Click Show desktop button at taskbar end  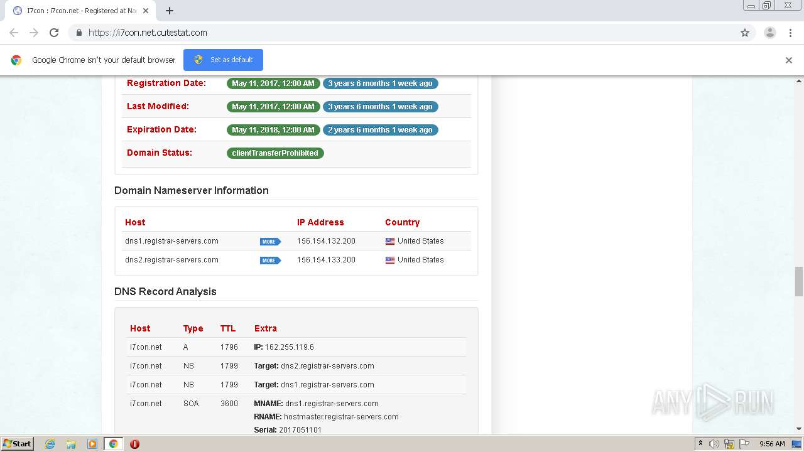coord(797,444)
